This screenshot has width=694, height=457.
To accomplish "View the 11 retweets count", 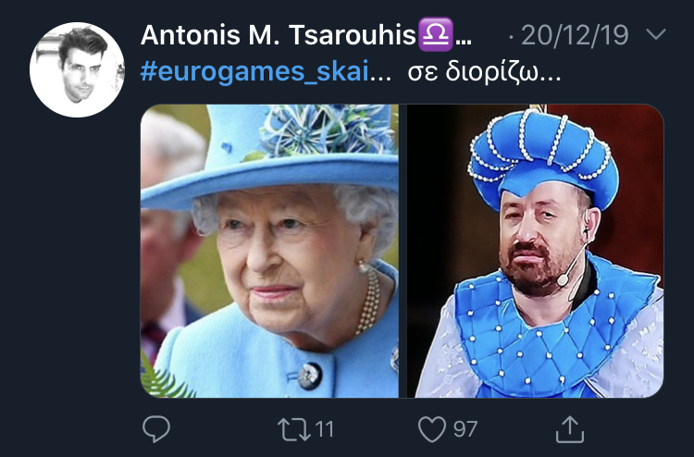I will (324, 429).
